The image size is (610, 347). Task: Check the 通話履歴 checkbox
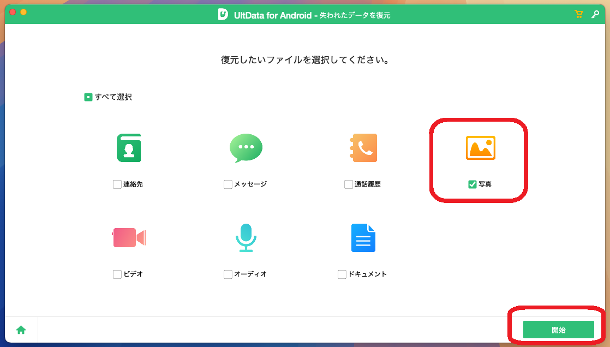(349, 184)
